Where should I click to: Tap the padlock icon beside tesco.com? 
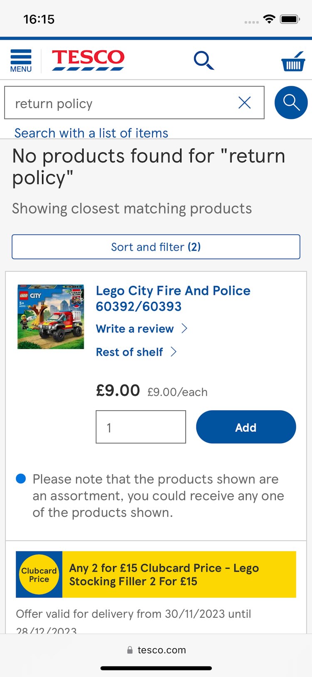130,650
